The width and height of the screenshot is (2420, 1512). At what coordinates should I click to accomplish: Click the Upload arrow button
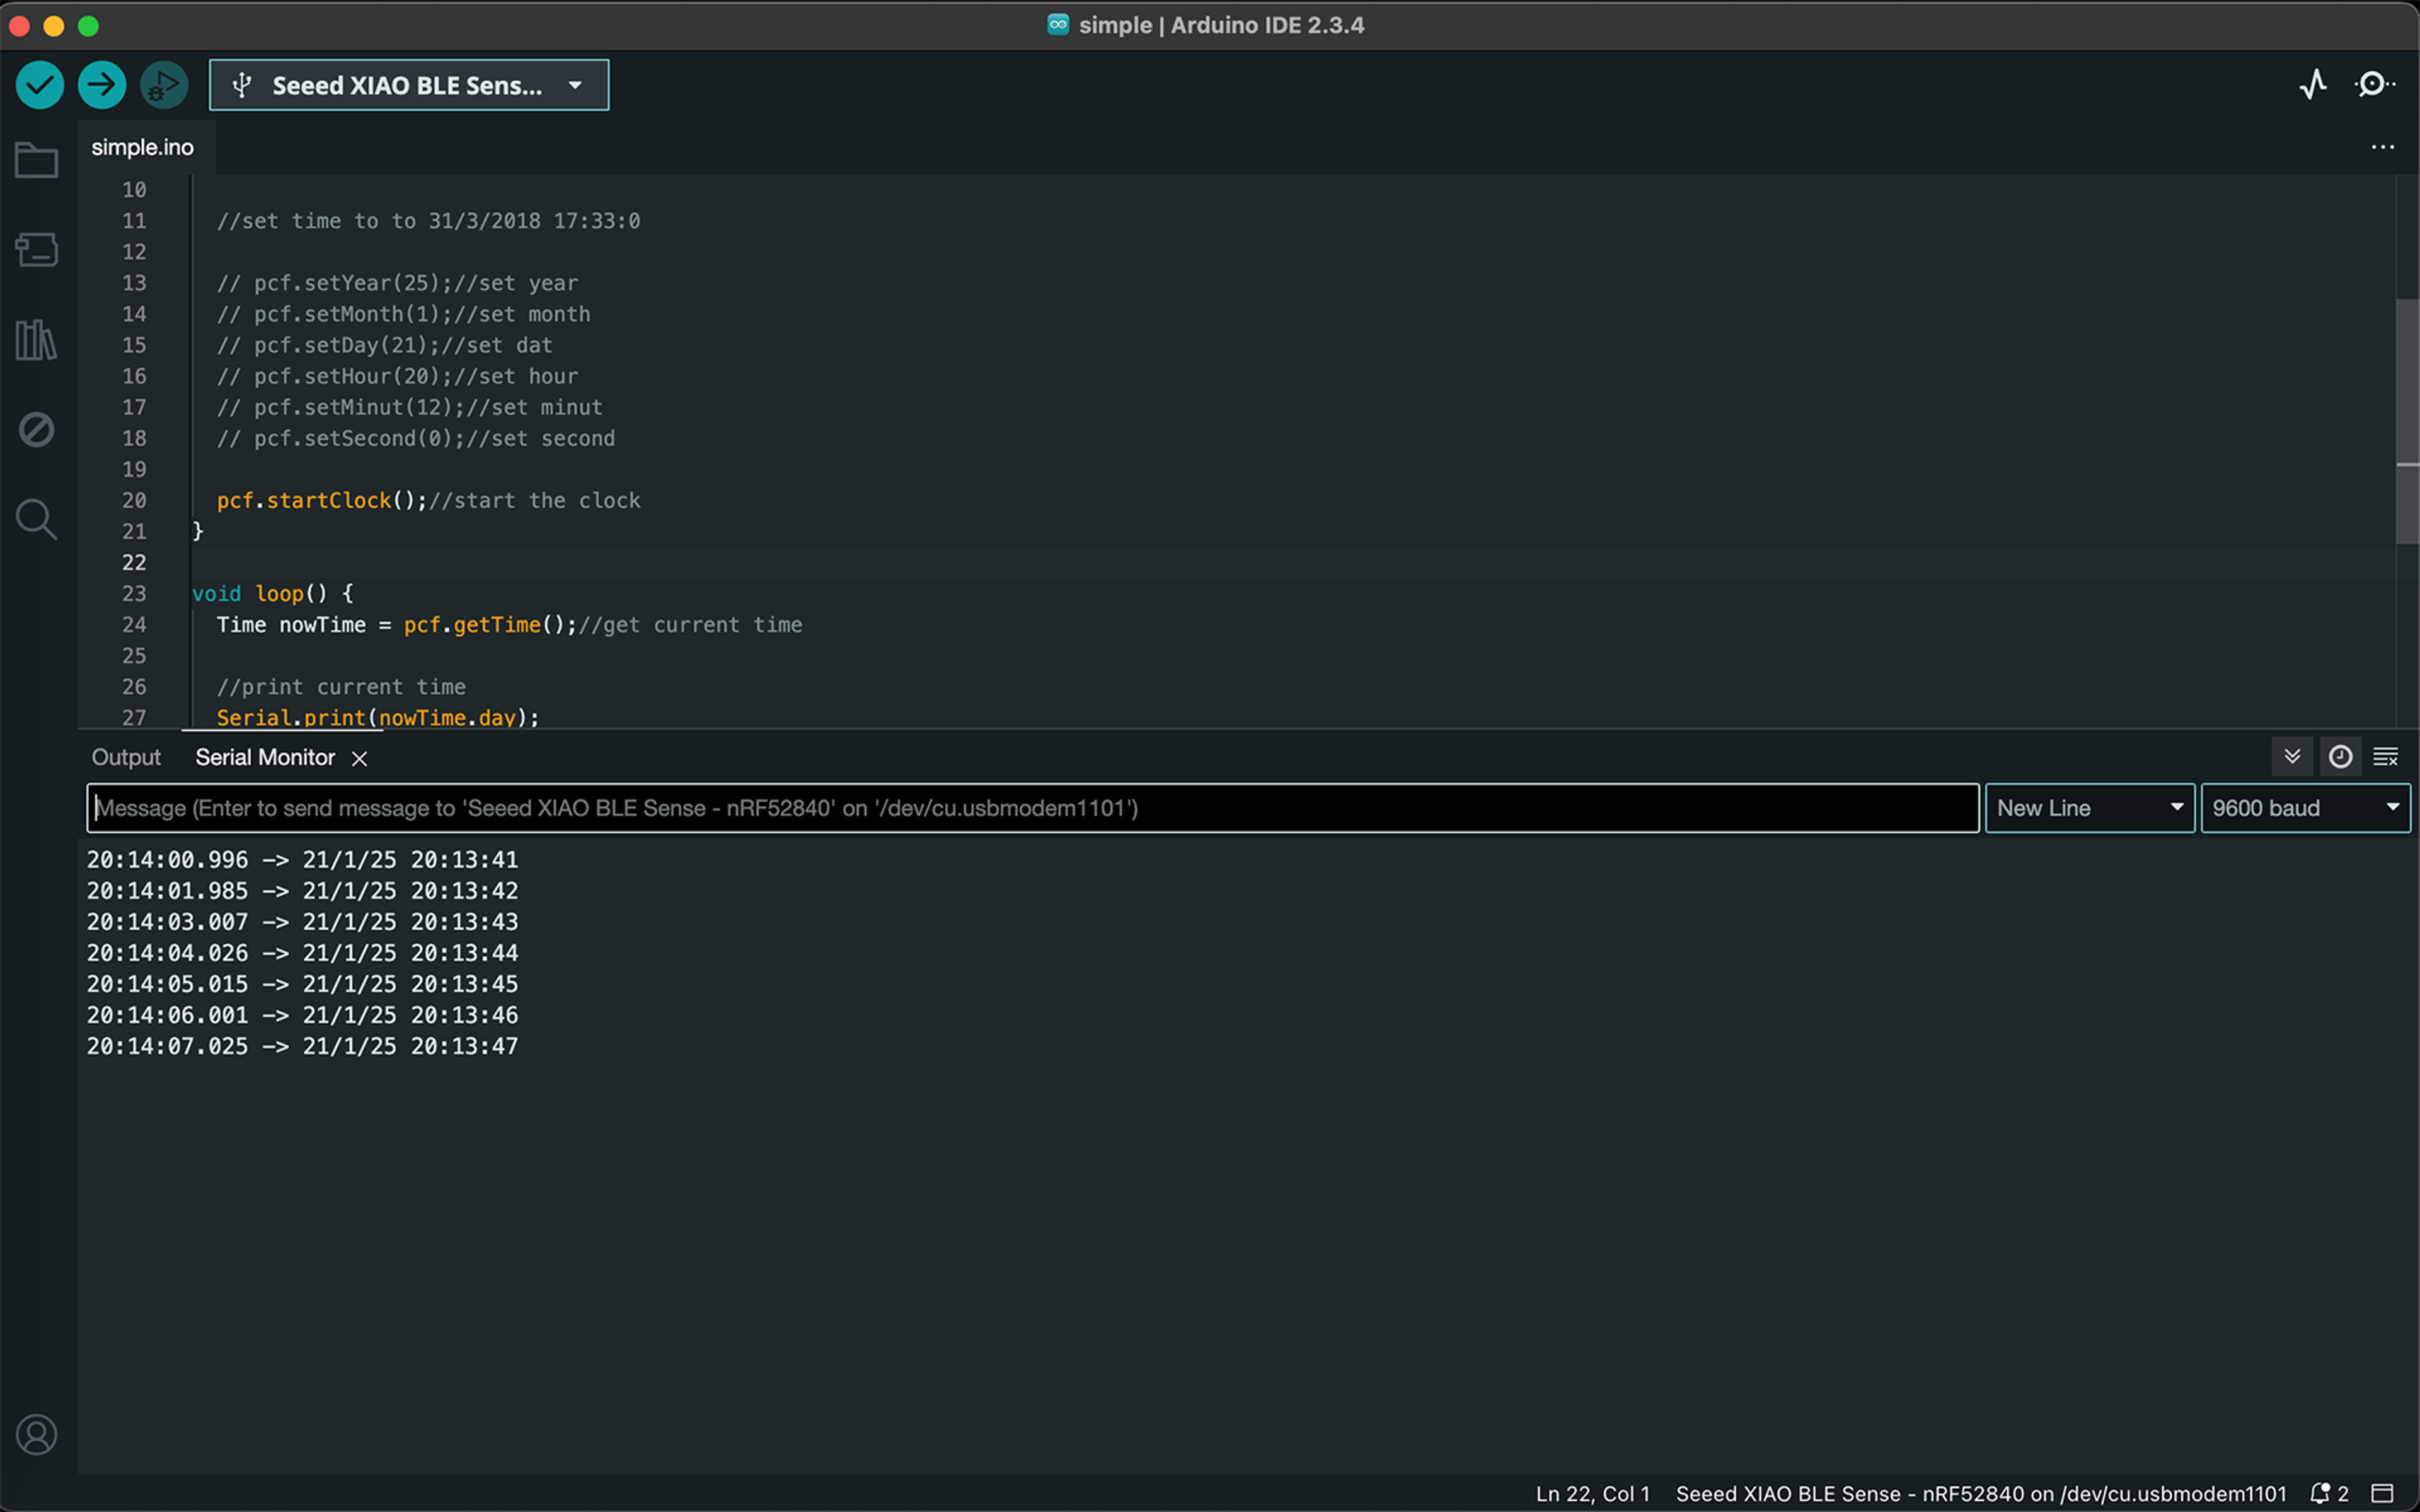coord(102,85)
